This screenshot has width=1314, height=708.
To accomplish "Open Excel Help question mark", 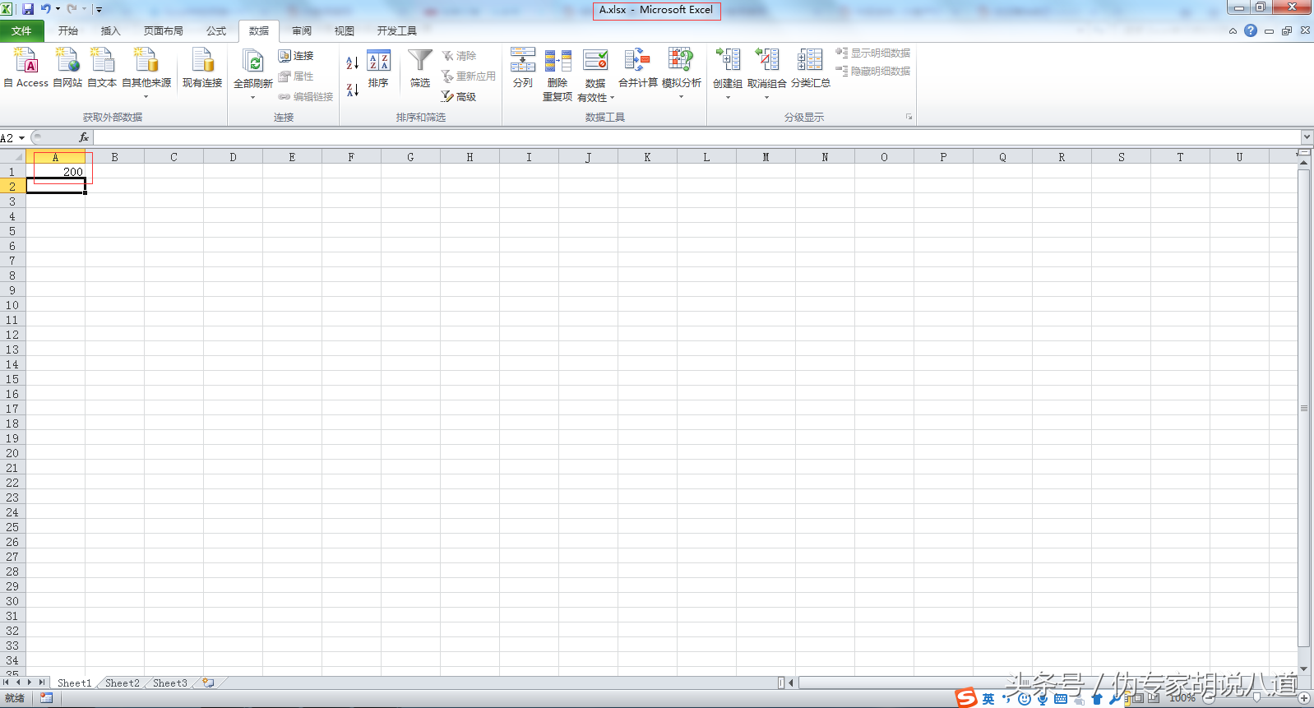I will pos(1251,30).
